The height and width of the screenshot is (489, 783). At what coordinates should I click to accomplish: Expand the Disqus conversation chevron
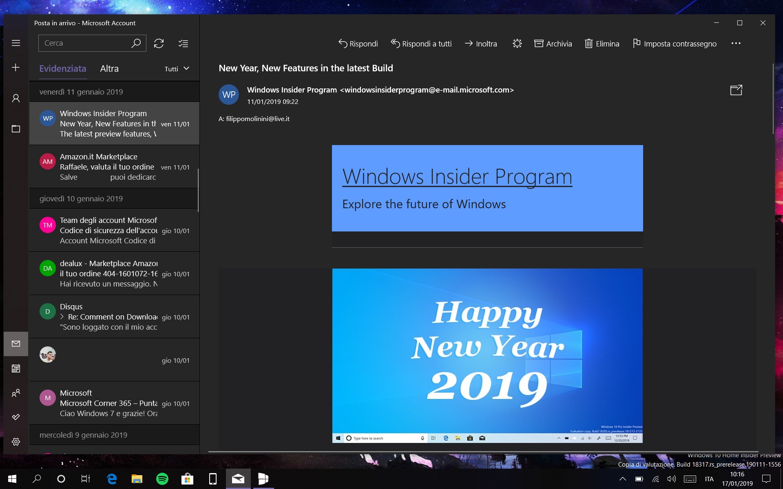pos(62,317)
